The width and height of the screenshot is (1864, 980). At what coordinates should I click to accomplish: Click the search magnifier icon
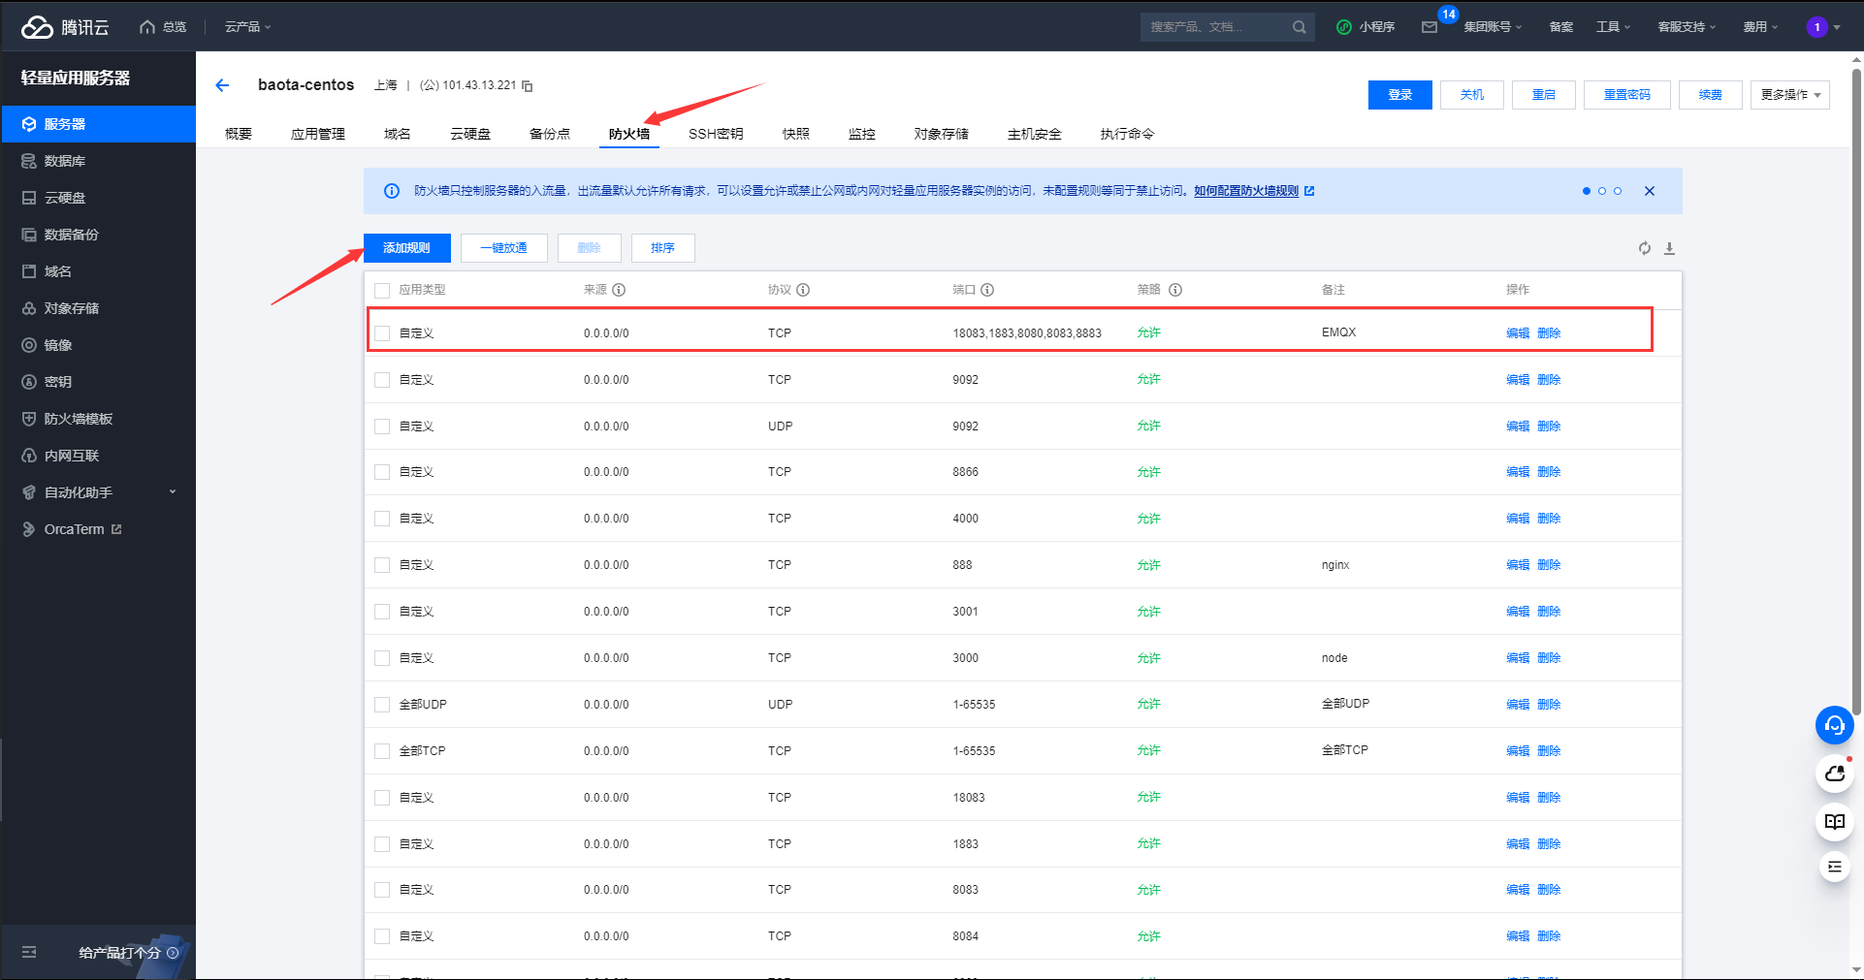click(1299, 27)
